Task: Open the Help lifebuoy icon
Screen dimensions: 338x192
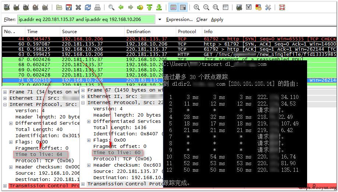Action: tap(282, 8)
